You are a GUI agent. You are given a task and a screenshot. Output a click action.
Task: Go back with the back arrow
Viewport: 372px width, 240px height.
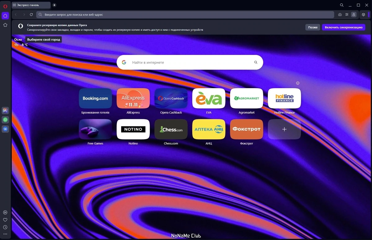pyautogui.click(x=16, y=15)
